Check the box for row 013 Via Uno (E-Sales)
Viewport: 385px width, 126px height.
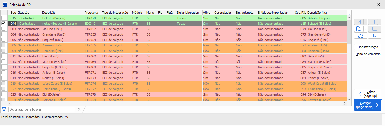(x=3, y=61)
